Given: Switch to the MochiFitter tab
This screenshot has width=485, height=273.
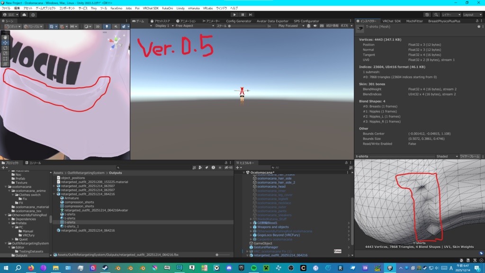Looking at the screenshot, I should [x=414, y=21].
